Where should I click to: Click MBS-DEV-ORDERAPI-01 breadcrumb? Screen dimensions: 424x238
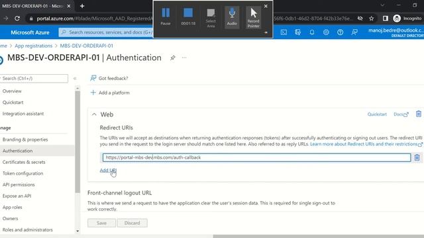[87, 46]
